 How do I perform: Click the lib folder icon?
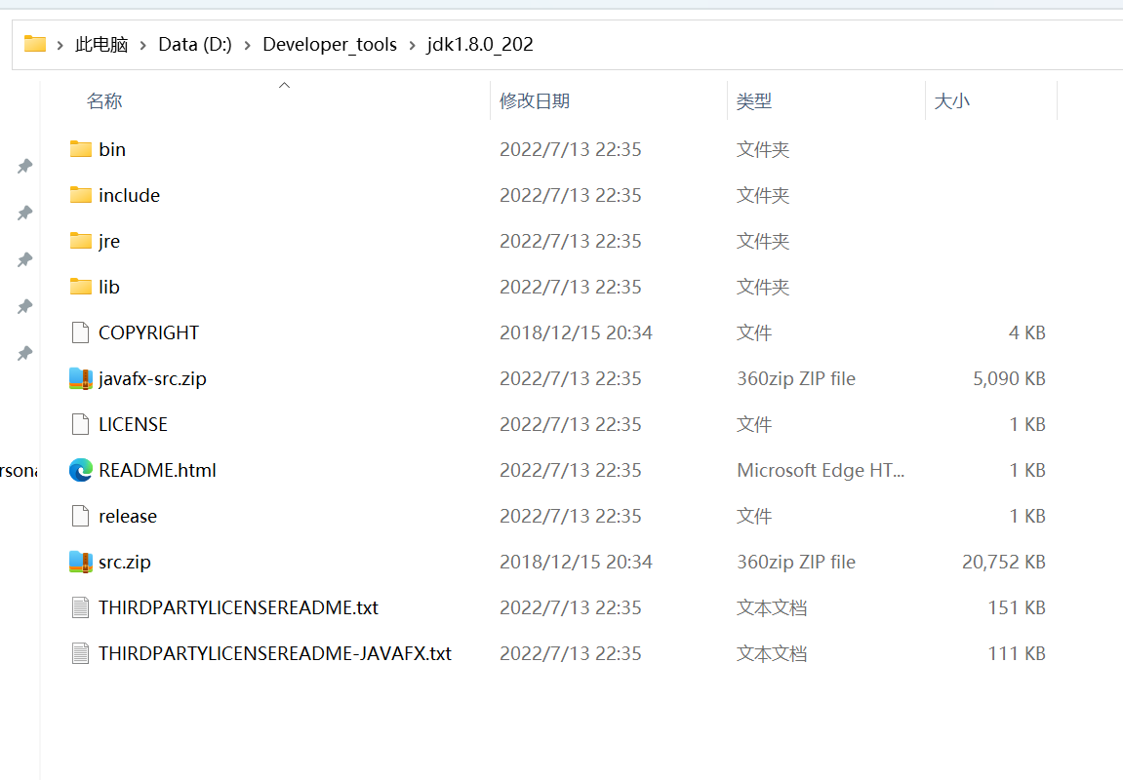tap(80, 287)
